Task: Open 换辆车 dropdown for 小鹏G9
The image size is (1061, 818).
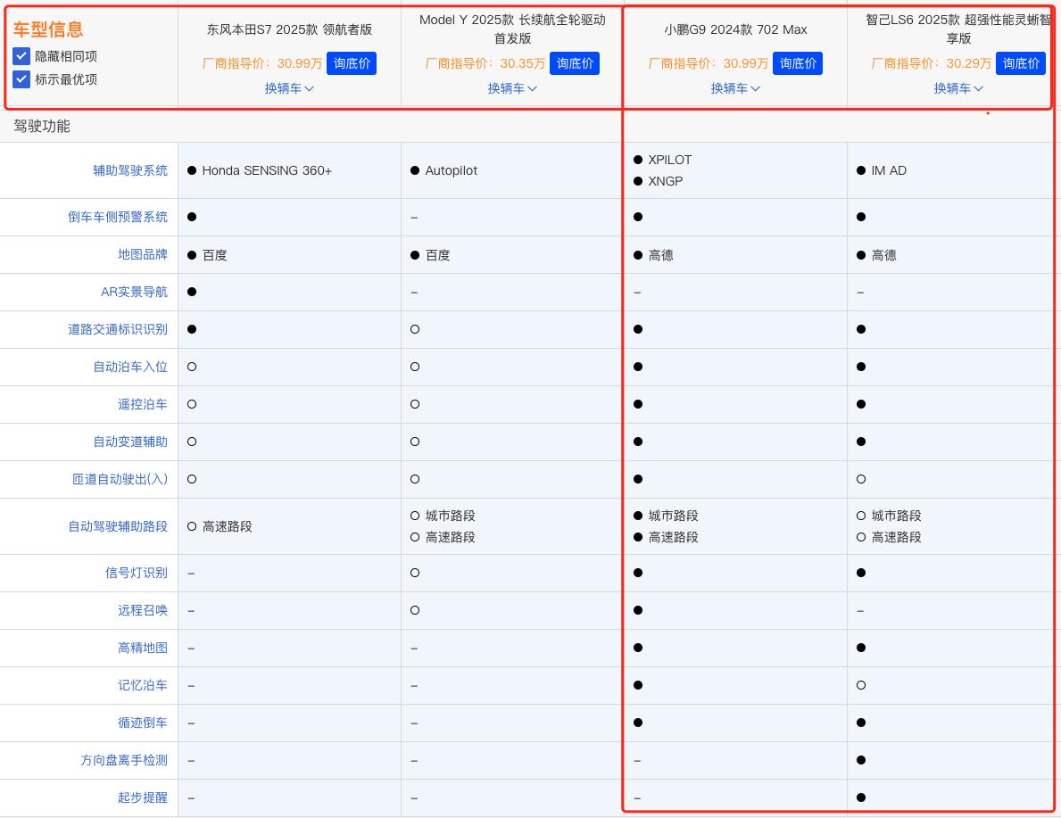Action: pyautogui.click(x=735, y=88)
